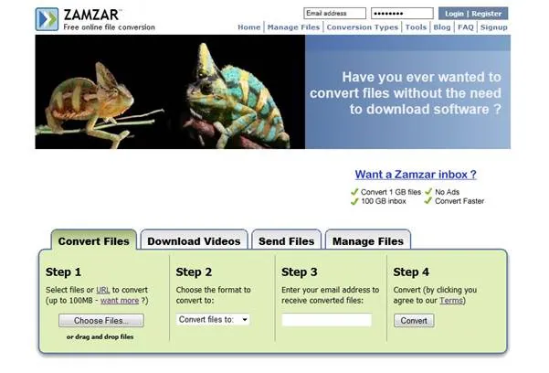
Task: Visit the Blog link
Action: coord(442,27)
